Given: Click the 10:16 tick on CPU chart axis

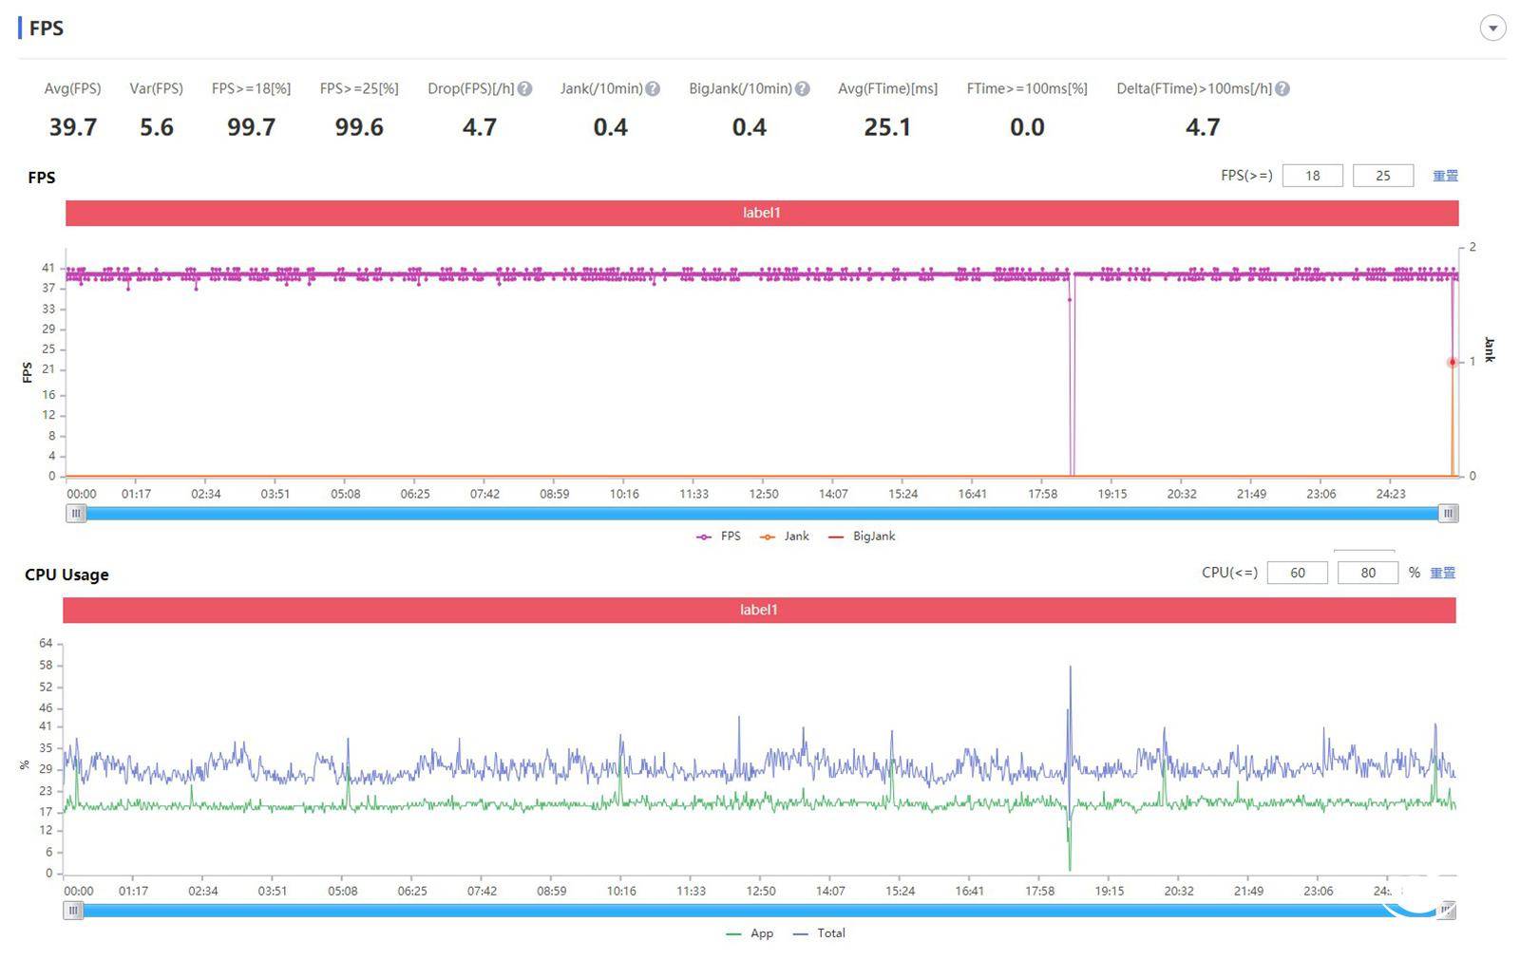Looking at the screenshot, I should pyautogui.click(x=621, y=891).
